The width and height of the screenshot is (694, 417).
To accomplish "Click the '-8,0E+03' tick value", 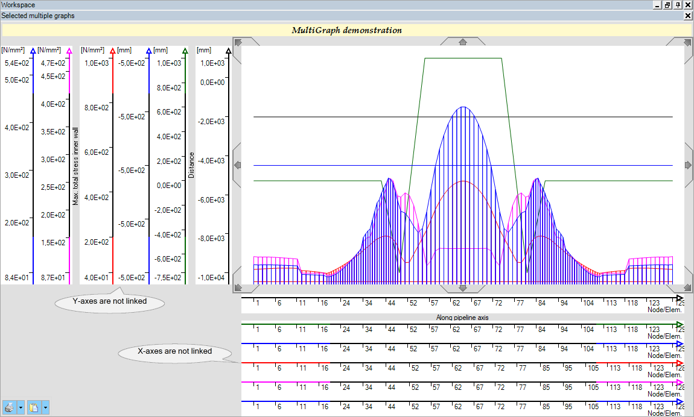I will [211, 239].
